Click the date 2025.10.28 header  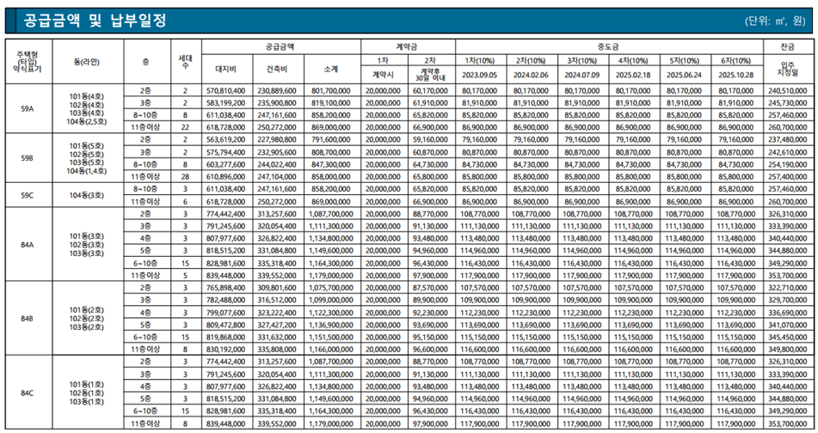(736, 75)
